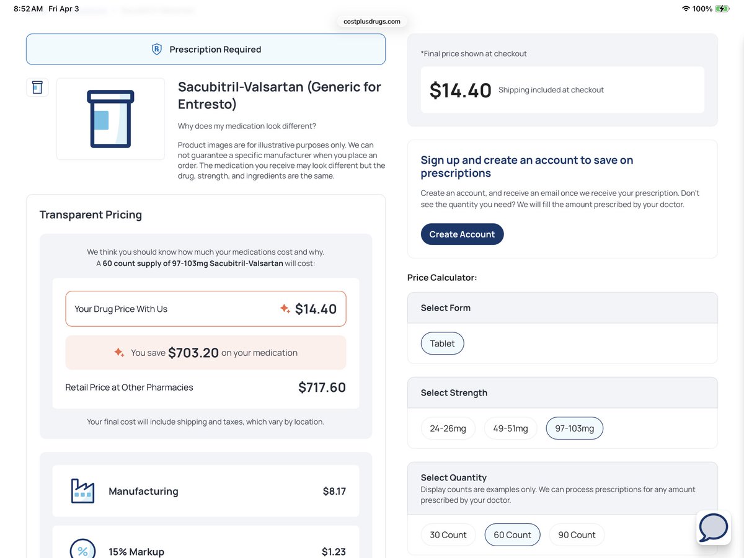Tap the 8:52 AM clock in status bar
The image size is (744, 558).
(x=28, y=9)
